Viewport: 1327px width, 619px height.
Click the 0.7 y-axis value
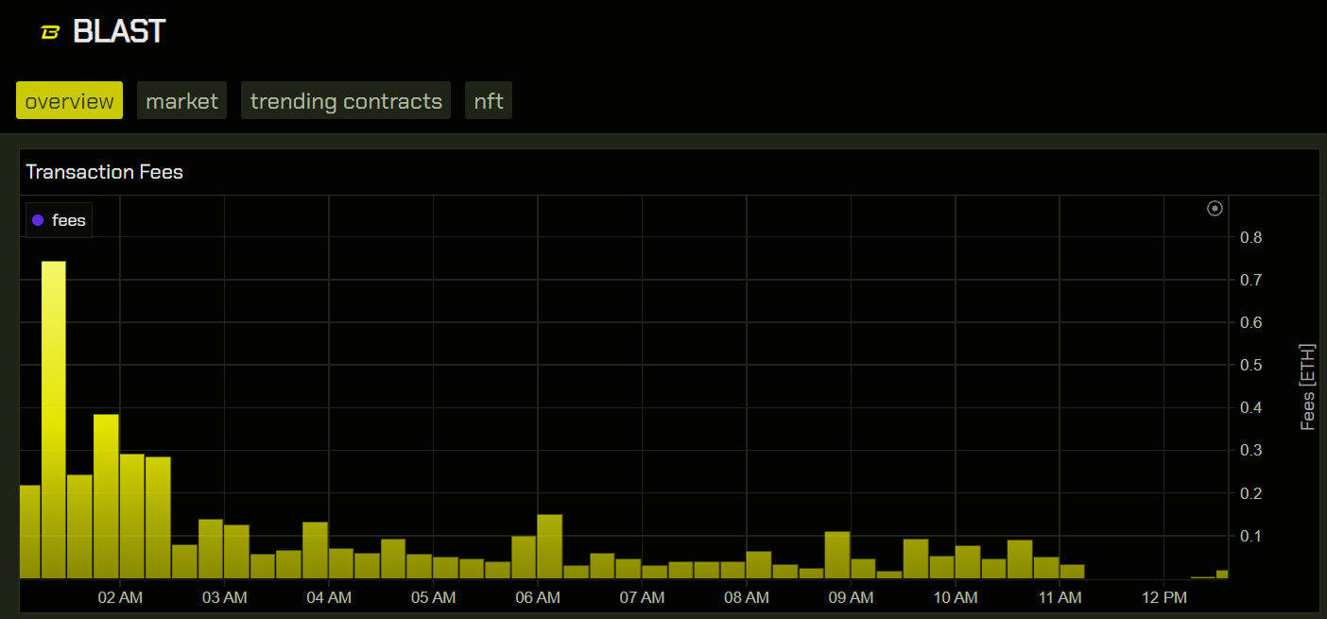pos(1250,280)
